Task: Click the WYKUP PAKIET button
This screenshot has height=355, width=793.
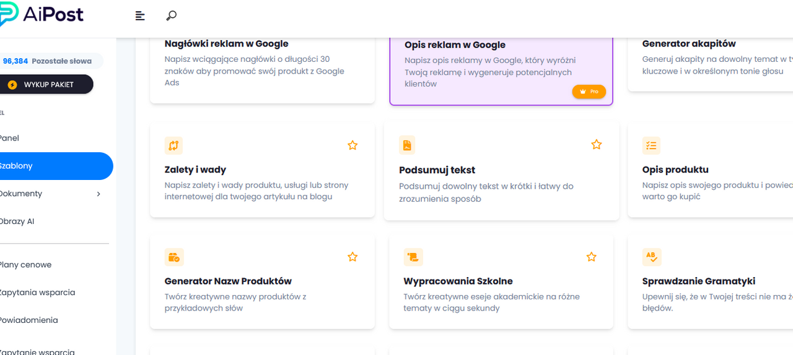Action: pos(46,85)
